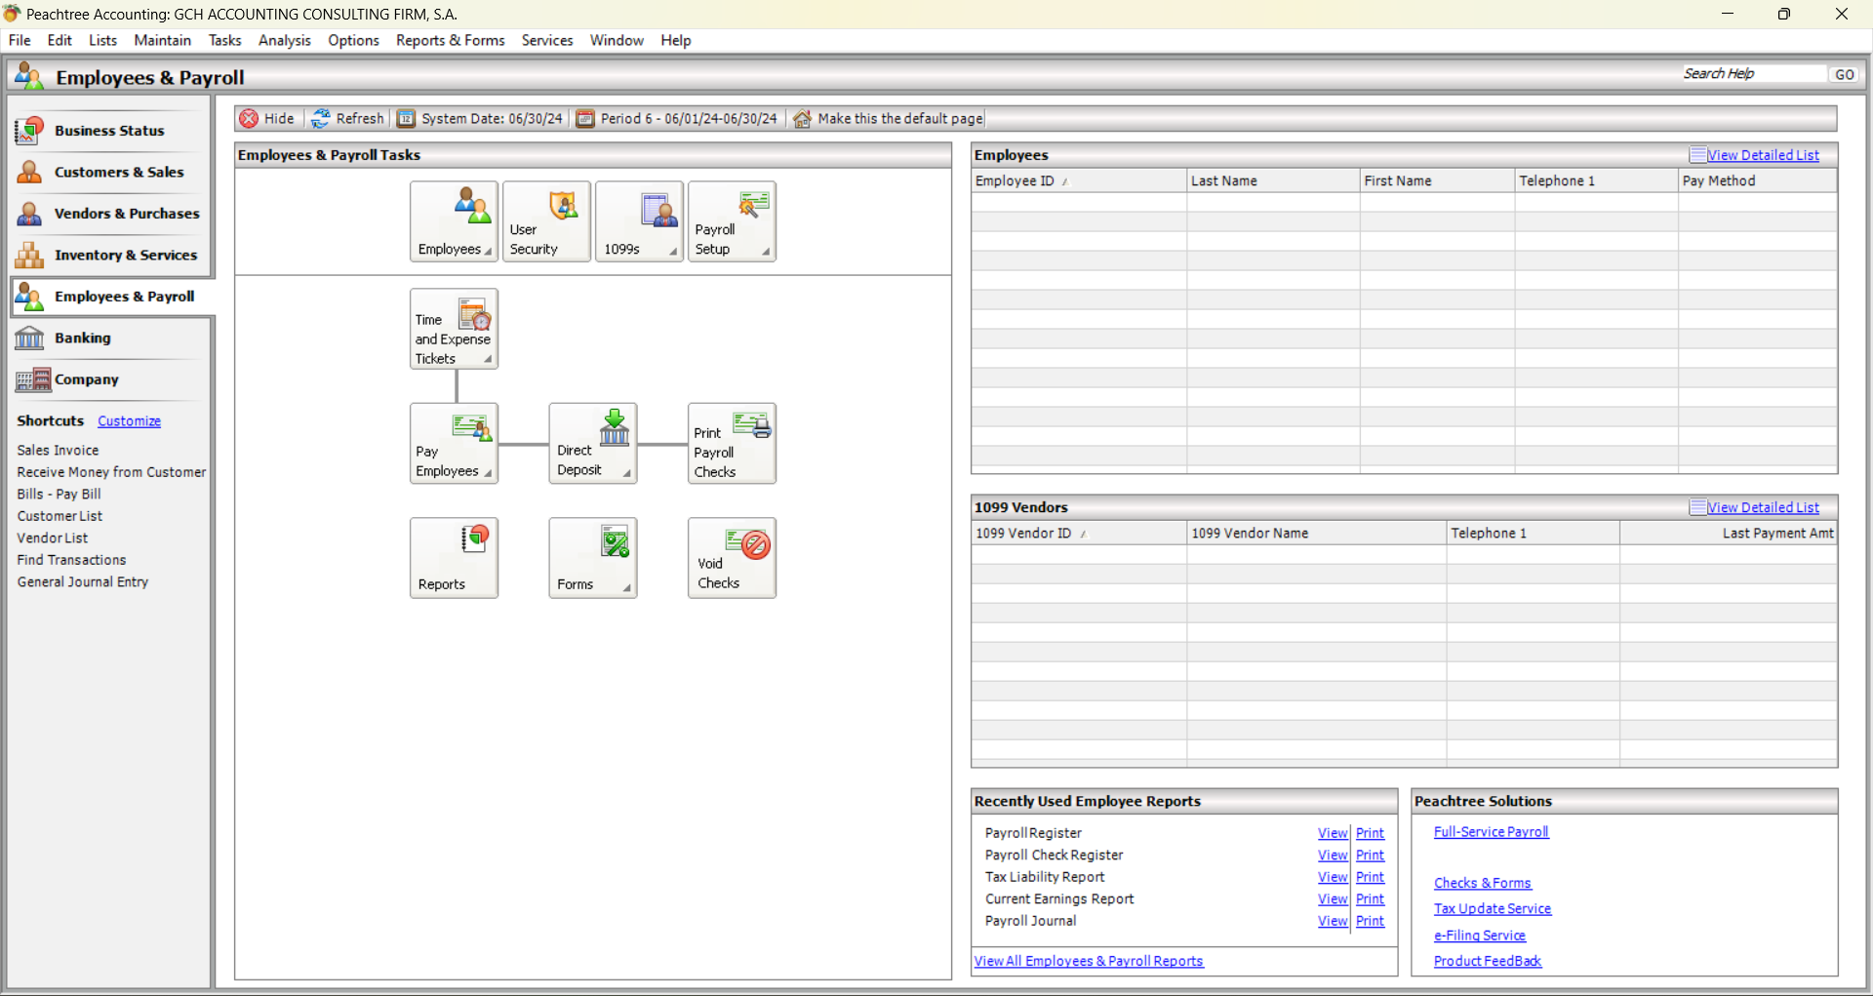Open User Security task

(546, 221)
